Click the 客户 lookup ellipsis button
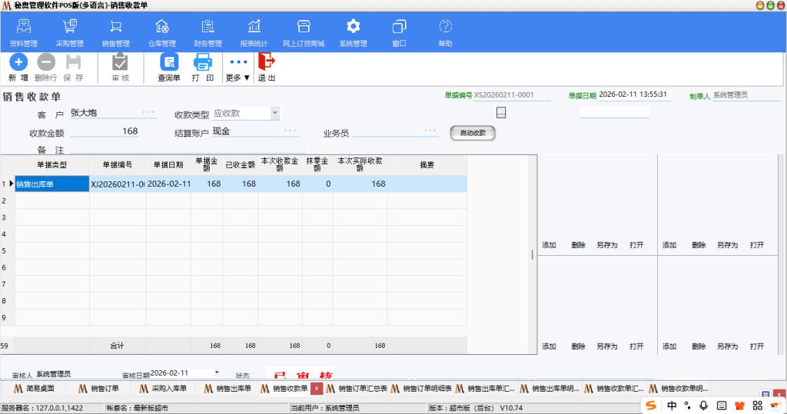Image resolution: width=787 pixels, height=414 pixels. tap(148, 113)
